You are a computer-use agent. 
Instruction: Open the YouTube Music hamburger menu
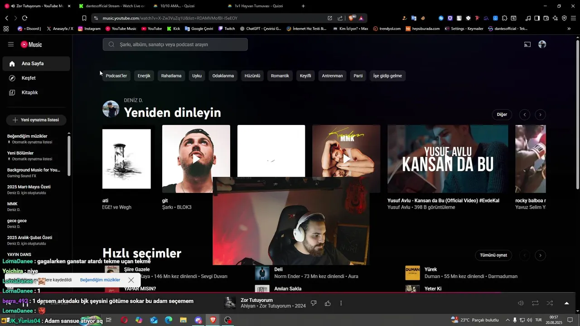point(11,44)
